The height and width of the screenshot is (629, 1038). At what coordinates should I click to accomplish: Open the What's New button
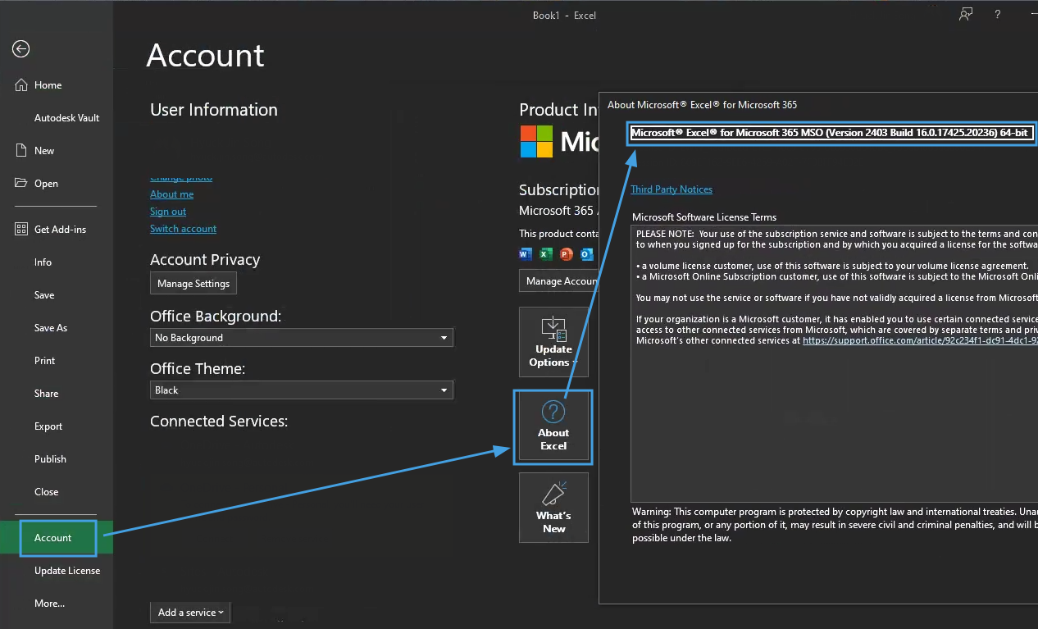pos(553,508)
